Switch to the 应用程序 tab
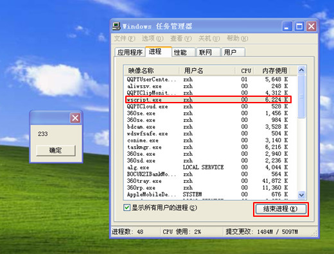The image size is (334, 254). 130,53
